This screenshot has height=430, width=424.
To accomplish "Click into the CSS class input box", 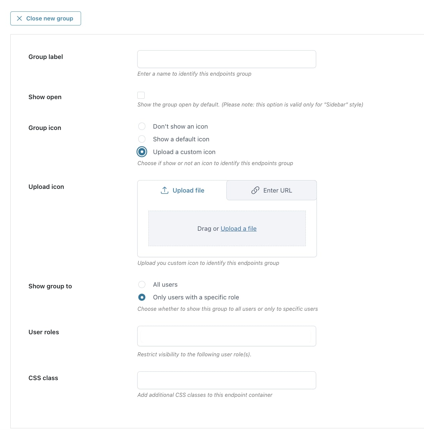I will 226,380.
